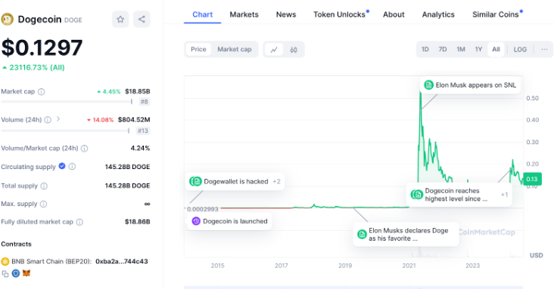Click the Dogecoin logo icon

7,19
